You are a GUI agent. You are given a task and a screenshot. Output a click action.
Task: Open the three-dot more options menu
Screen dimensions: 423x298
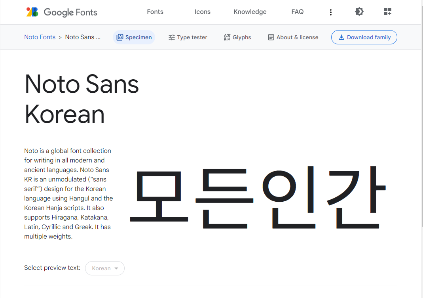[331, 12]
